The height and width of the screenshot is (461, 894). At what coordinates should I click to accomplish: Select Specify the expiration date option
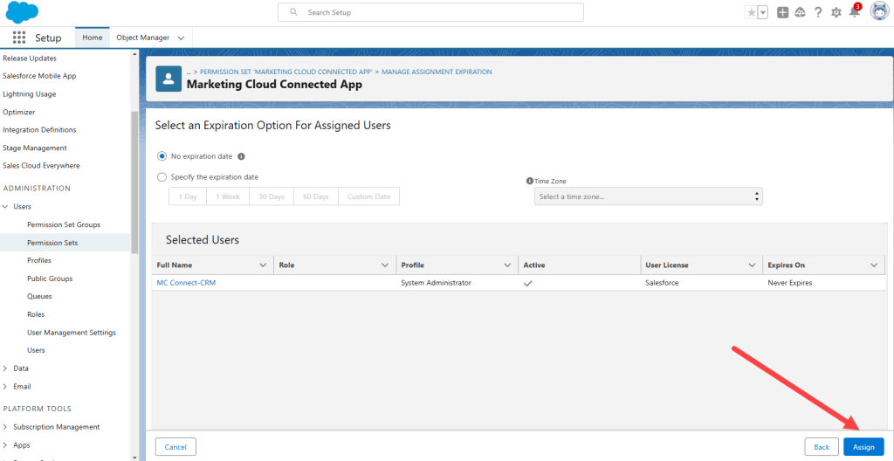click(162, 177)
